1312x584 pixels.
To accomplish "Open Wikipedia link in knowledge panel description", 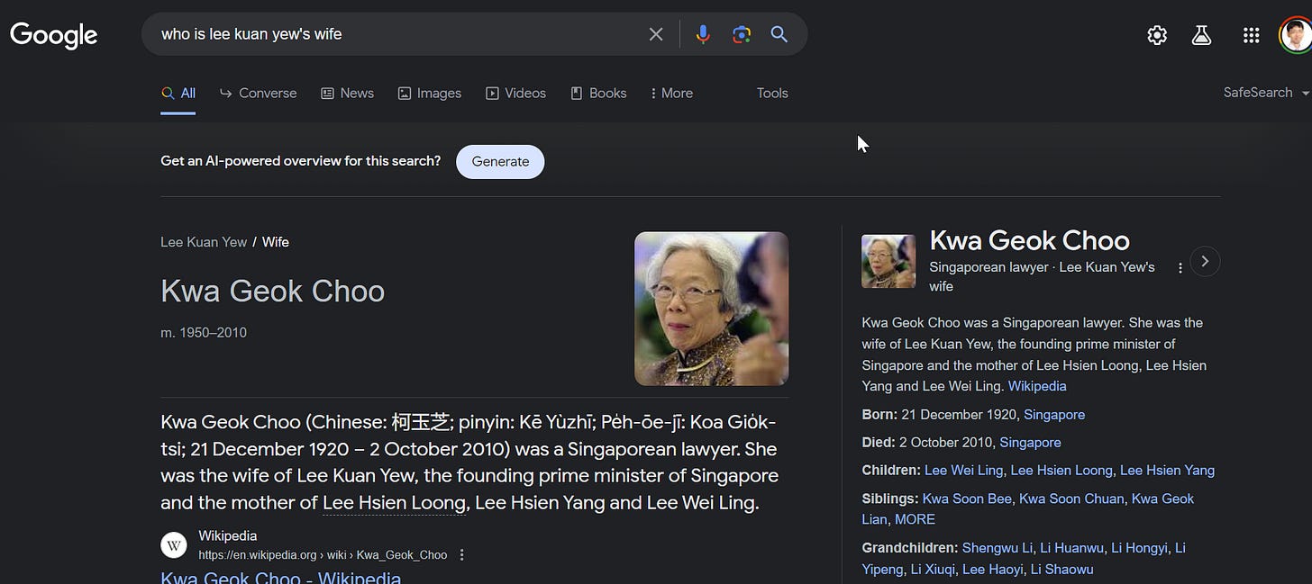I will [1037, 386].
